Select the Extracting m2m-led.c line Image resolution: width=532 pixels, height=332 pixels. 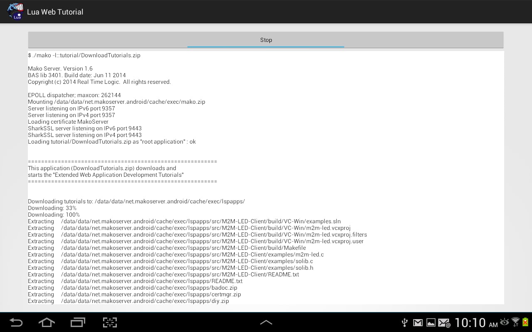(176, 254)
